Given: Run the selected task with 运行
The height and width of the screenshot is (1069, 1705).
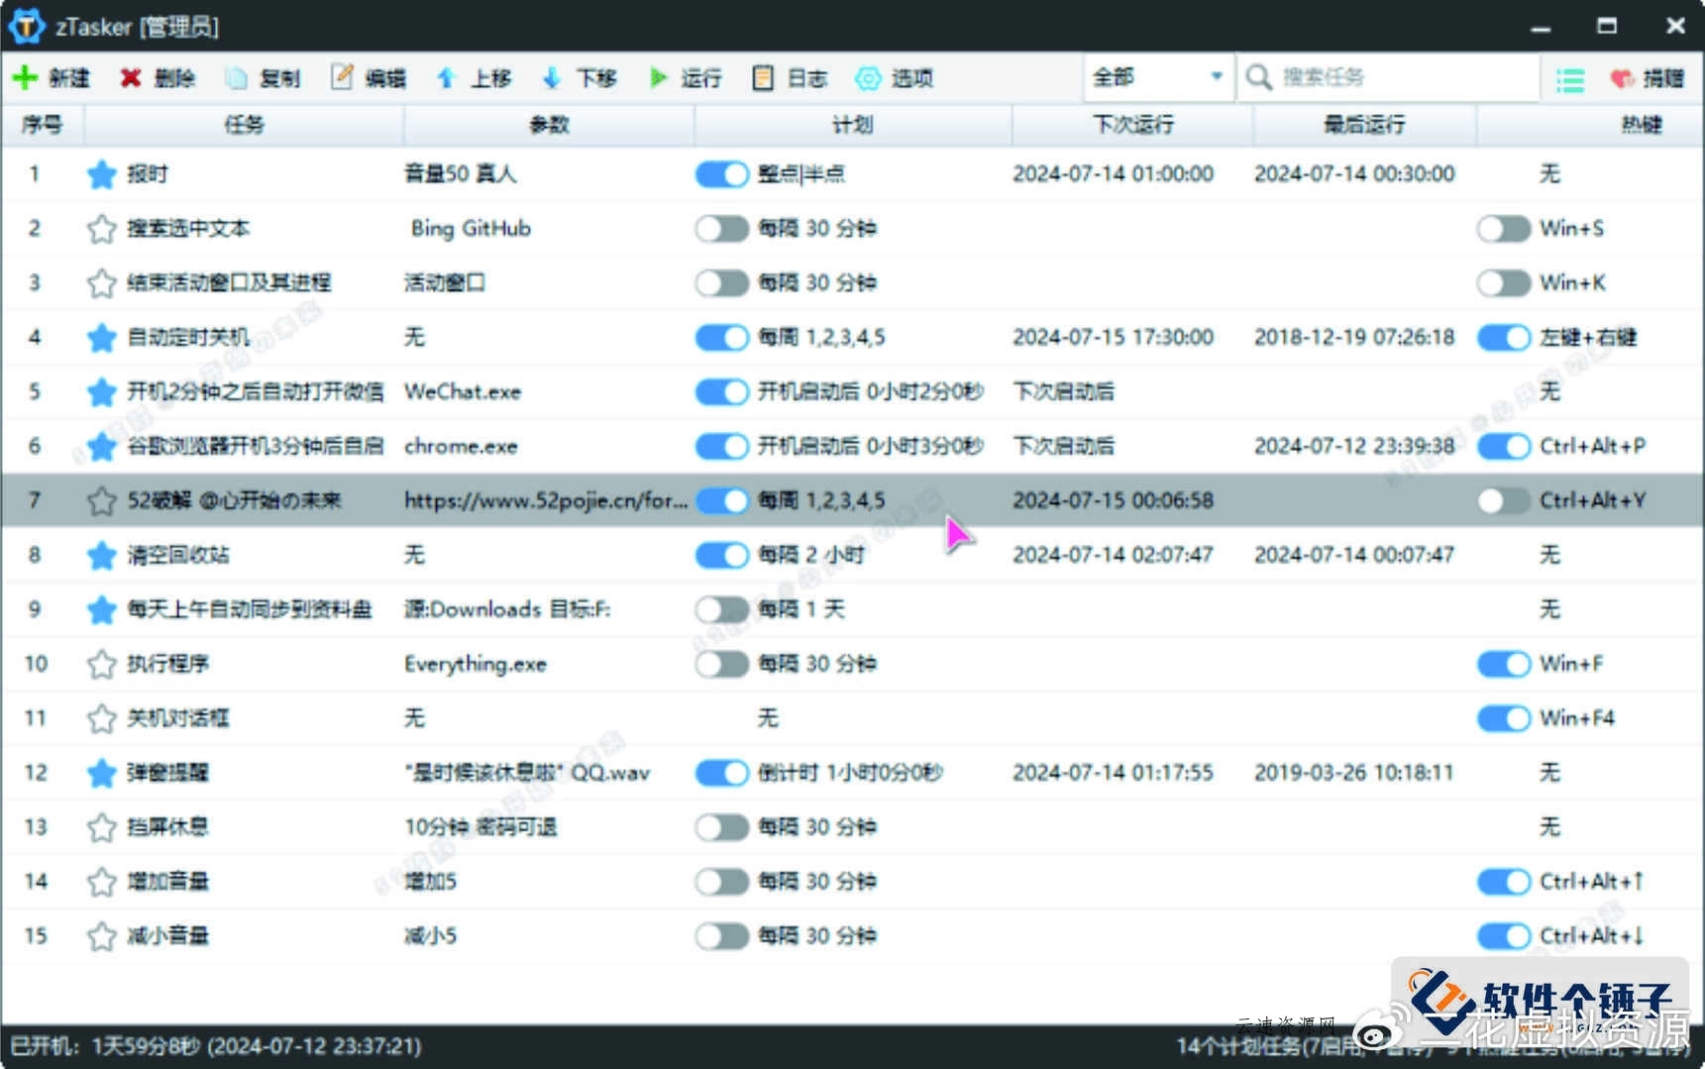Looking at the screenshot, I should tap(688, 77).
